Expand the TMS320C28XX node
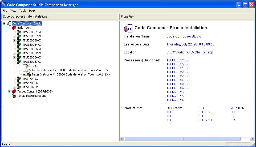Viewport: 256px width, 147px height. point(14,40)
